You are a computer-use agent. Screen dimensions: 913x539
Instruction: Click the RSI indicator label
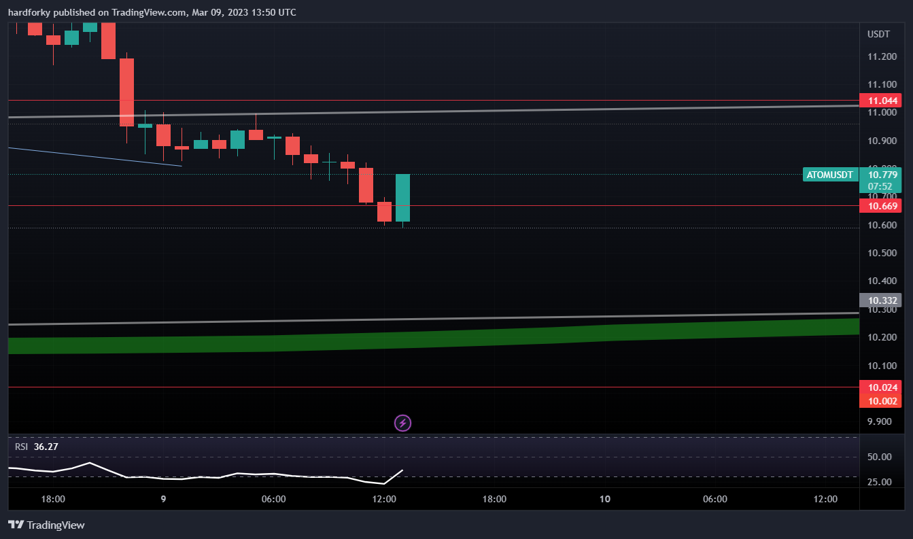pyautogui.click(x=22, y=447)
